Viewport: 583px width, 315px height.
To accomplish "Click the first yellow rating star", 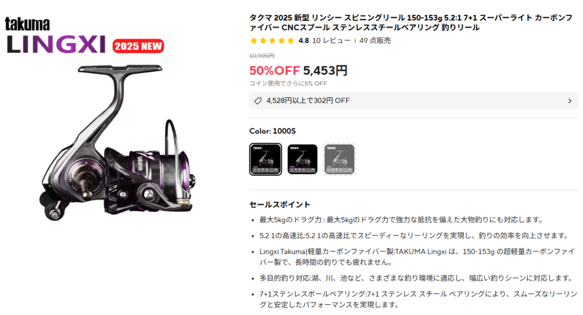I will click(253, 40).
